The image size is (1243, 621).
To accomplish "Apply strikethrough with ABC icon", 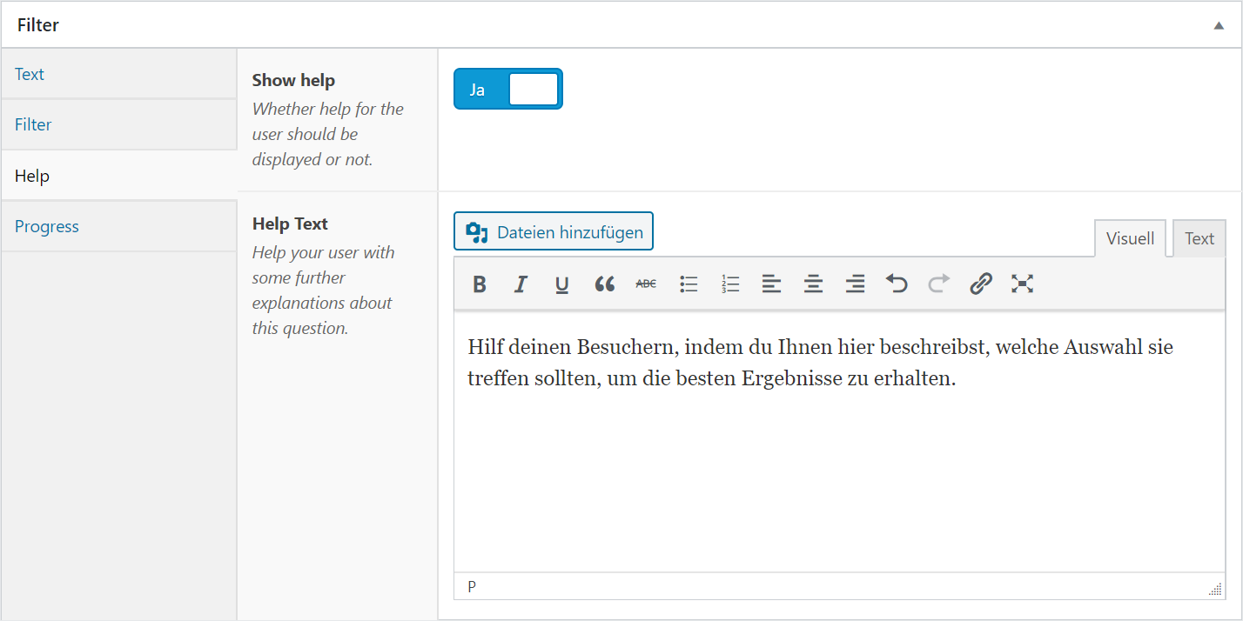I will pyautogui.click(x=646, y=284).
